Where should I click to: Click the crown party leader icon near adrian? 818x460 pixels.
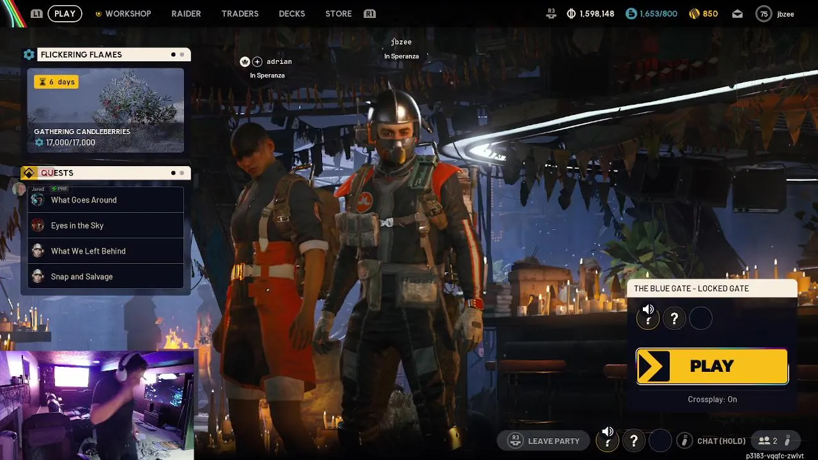[244, 62]
